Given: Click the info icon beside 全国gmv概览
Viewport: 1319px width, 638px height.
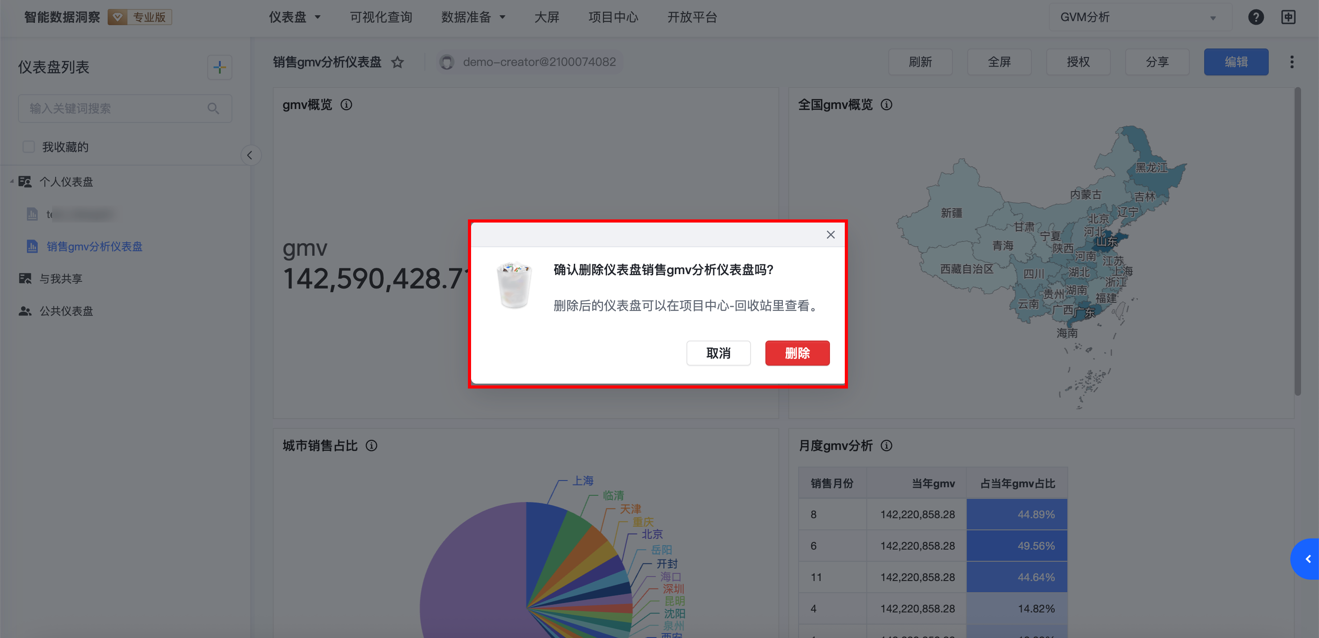Looking at the screenshot, I should 887,105.
